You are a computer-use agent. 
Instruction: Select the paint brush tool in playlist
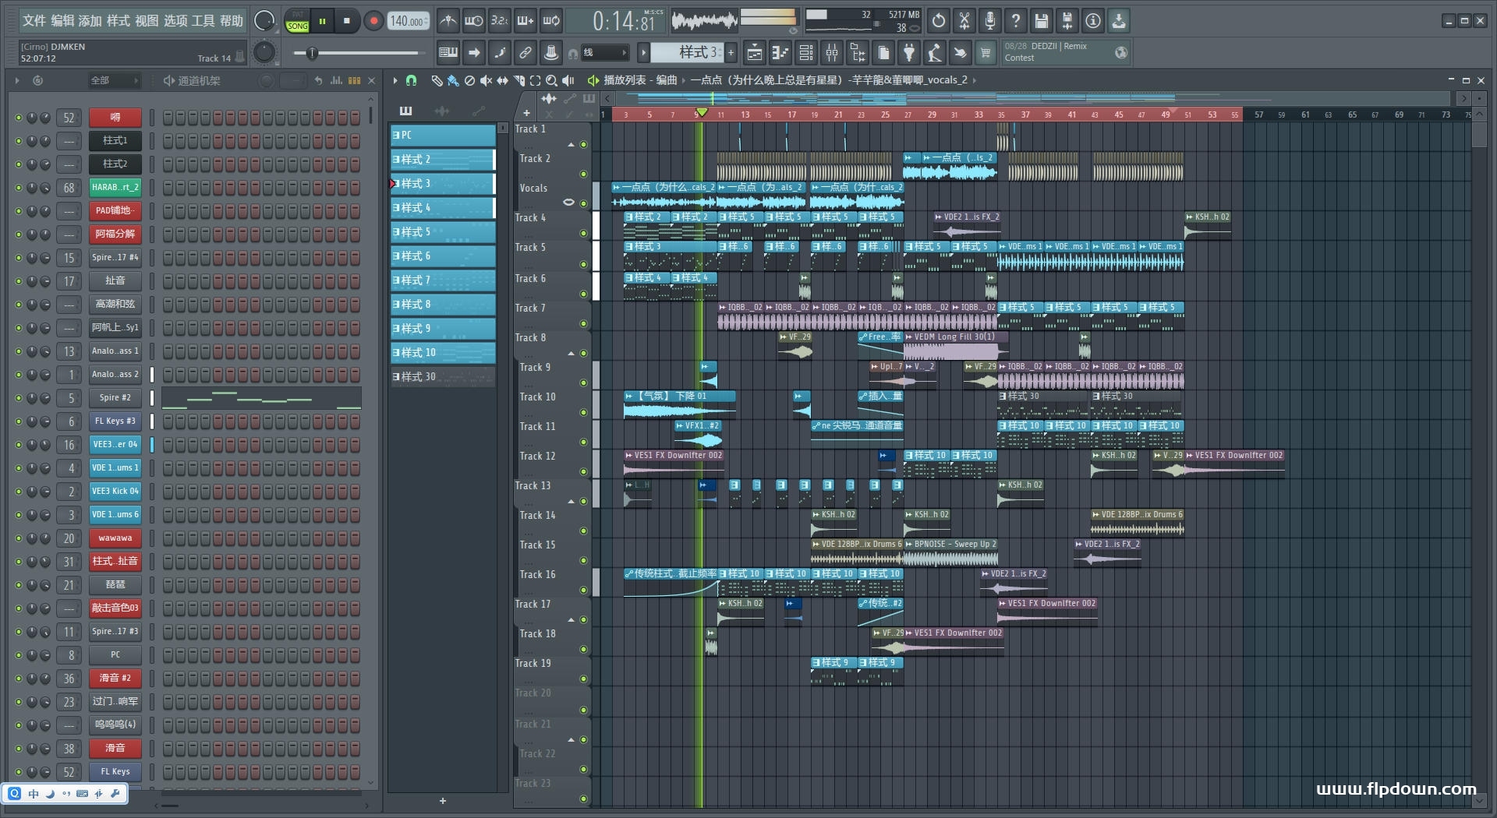click(452, 80)
